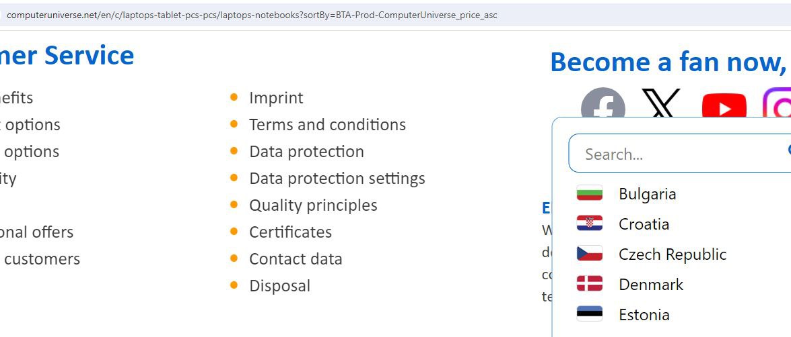View Quality principles link

click(x=313, y=205)
